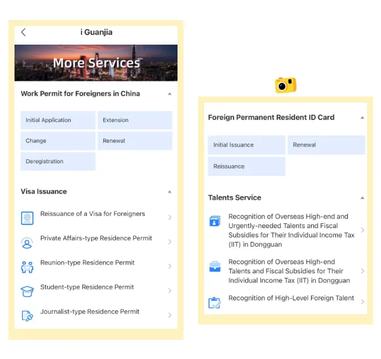
Task: Select Renewal under Resident ID Card section
Action: click(x=326, y=145)
